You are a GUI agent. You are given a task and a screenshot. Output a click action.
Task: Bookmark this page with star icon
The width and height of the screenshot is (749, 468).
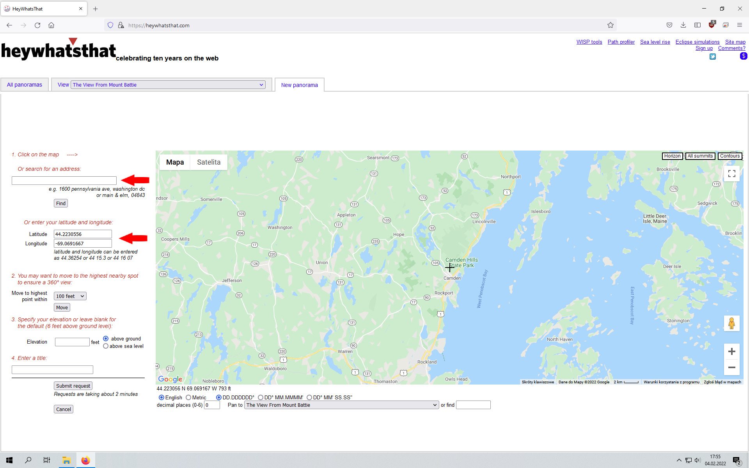click(x=610, y=25)
